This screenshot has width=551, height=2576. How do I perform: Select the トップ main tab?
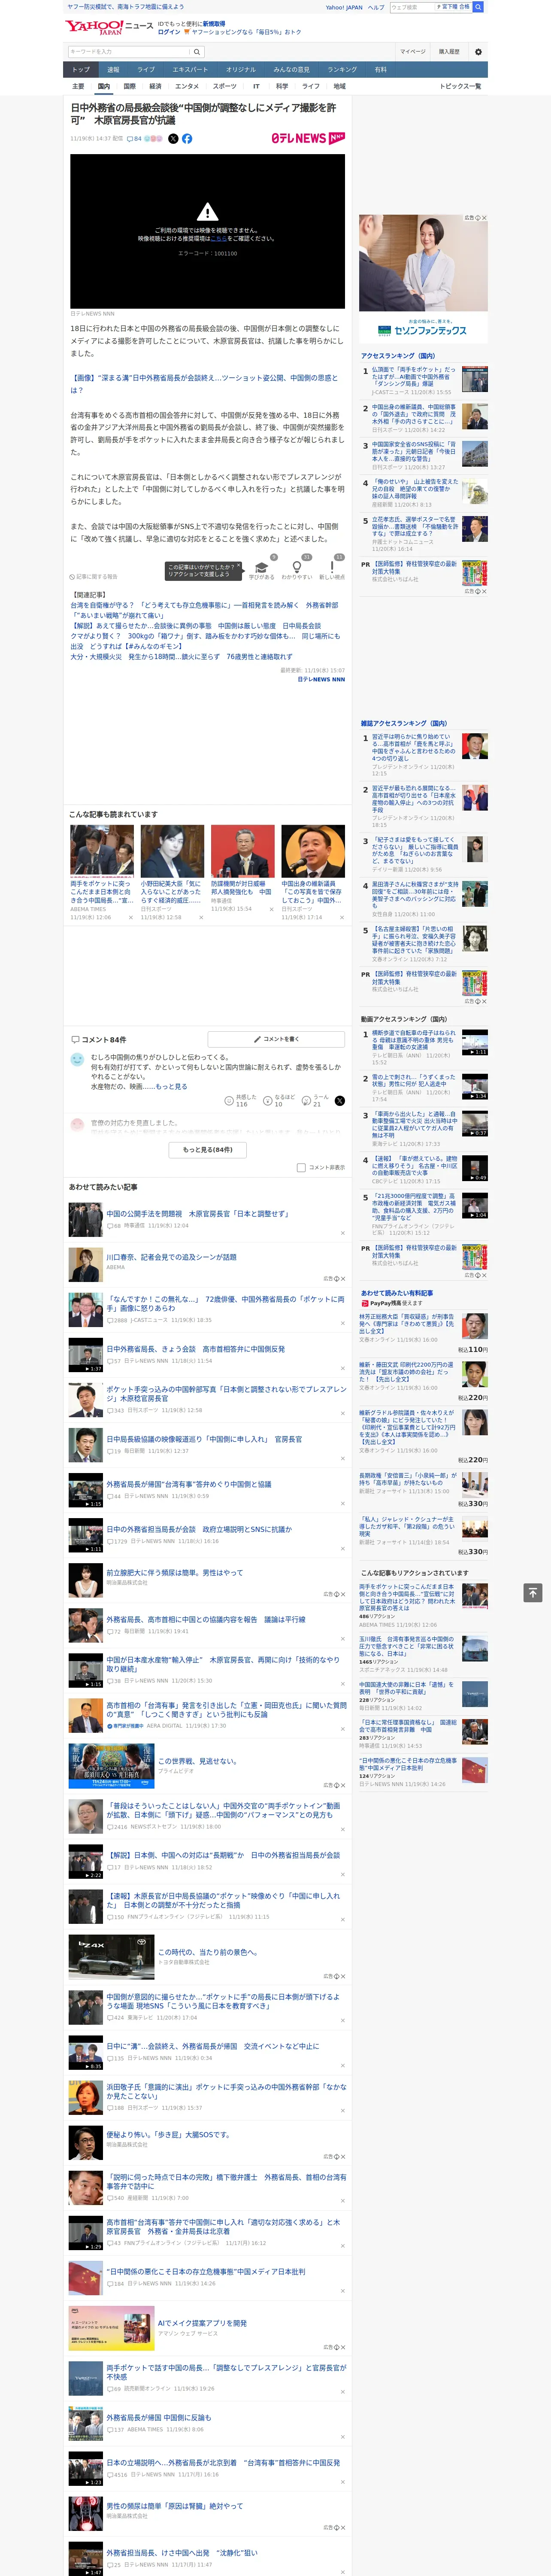point(81,69)
